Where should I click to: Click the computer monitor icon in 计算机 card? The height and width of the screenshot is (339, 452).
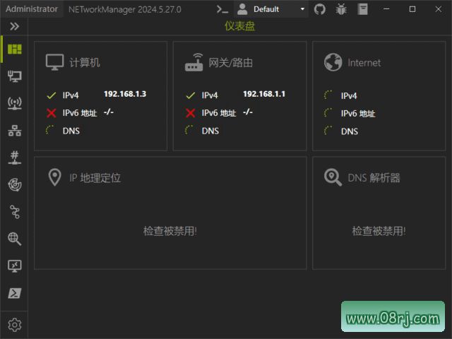click(54, 62)
